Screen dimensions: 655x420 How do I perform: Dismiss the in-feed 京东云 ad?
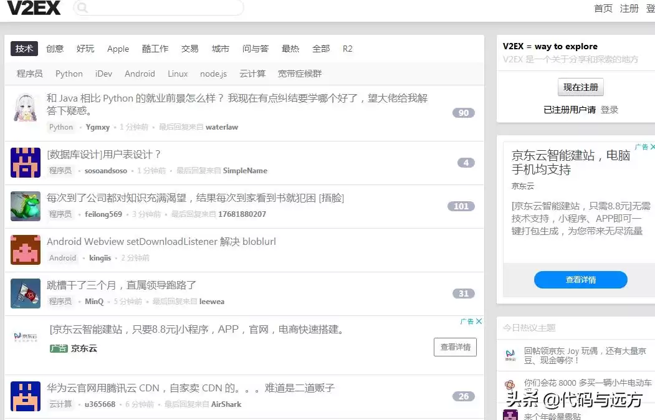tap(478, 321)
